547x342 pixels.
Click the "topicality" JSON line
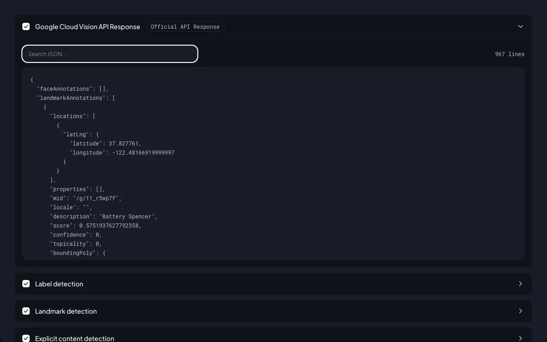pyautogui.click(x=76, y=244)
